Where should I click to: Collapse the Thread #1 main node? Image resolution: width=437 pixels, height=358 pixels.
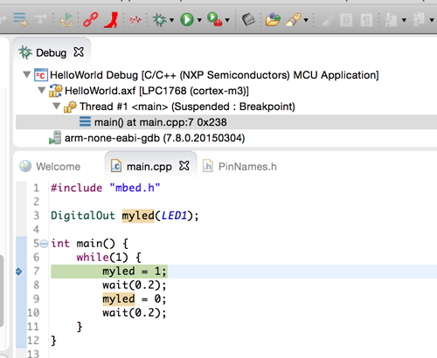(x=57, y=107)
